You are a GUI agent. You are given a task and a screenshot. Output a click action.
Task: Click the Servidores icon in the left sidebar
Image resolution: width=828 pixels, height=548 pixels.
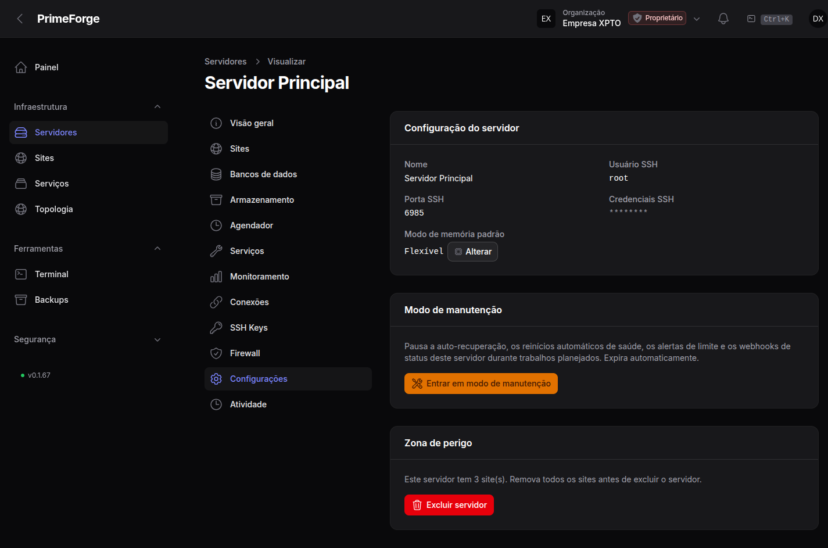pos(21,132)
